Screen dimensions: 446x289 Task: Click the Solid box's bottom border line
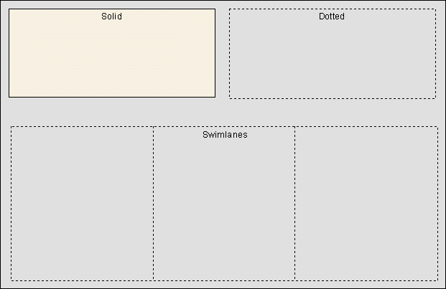tap(112, 97)
